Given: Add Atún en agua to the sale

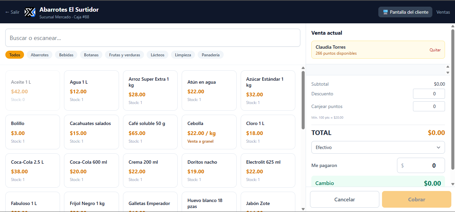Looking at the screenshot, I should 209,90.
